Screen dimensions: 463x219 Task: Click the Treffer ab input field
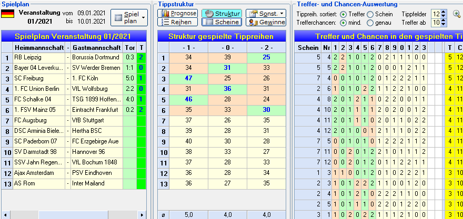436,23
